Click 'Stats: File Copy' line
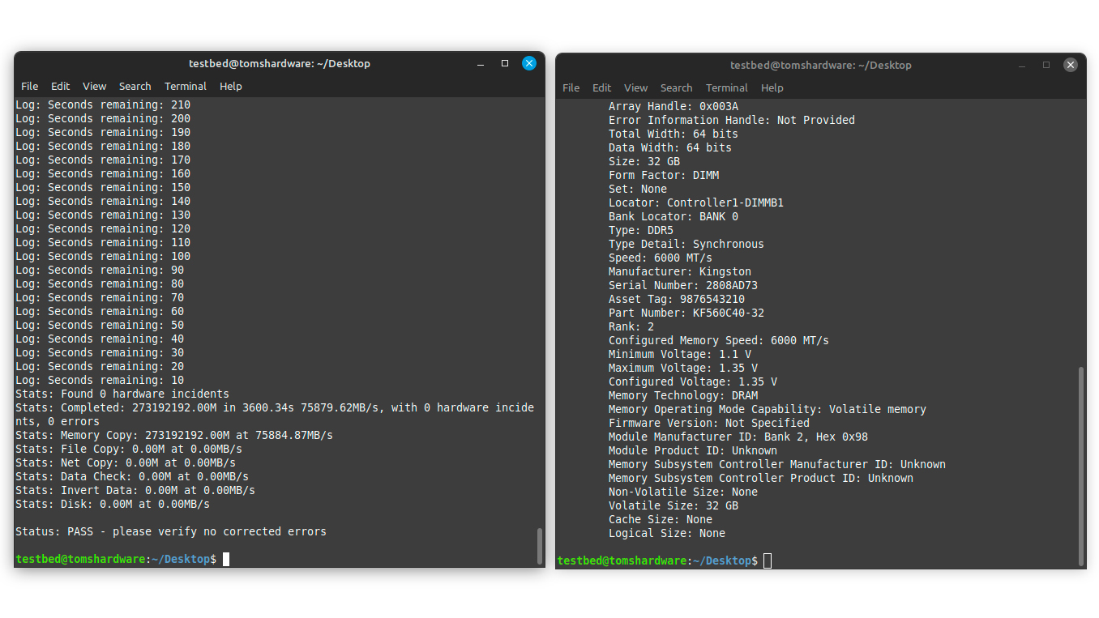 tap(129, 449)
